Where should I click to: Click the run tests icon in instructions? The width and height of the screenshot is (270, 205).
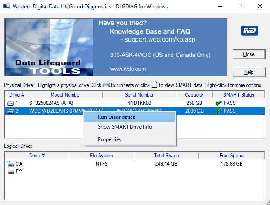tap(107, 85)
